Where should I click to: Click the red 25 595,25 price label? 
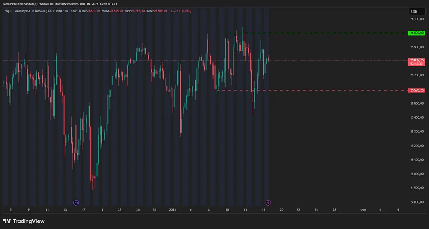417,90
